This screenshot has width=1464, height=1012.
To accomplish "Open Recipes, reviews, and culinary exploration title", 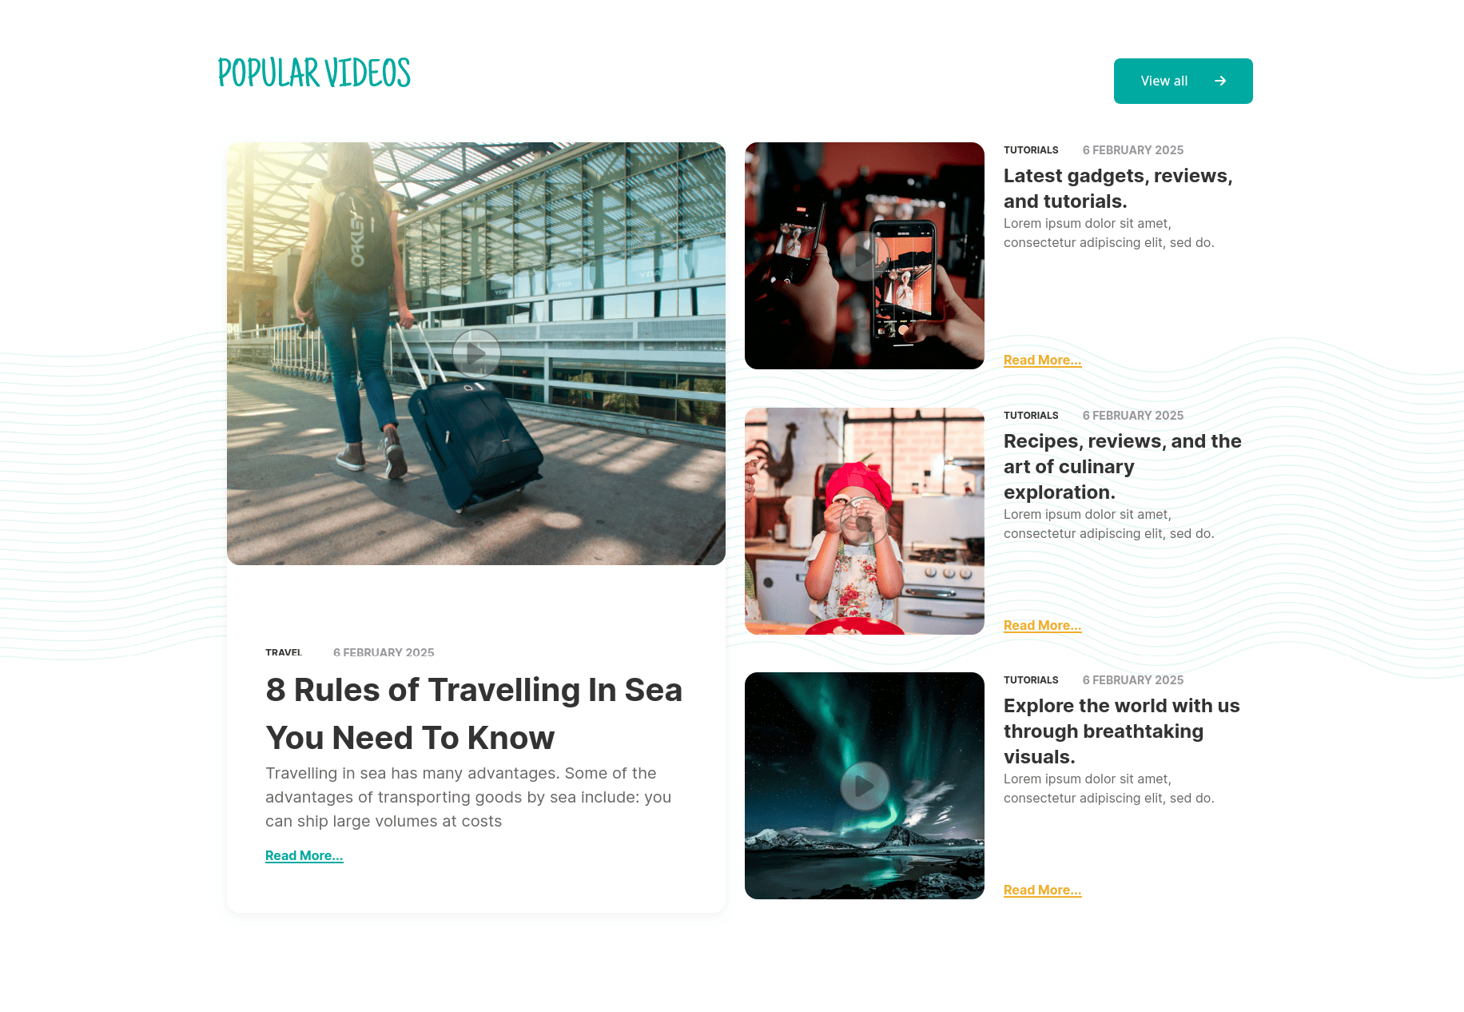I will pos(1123,467).
